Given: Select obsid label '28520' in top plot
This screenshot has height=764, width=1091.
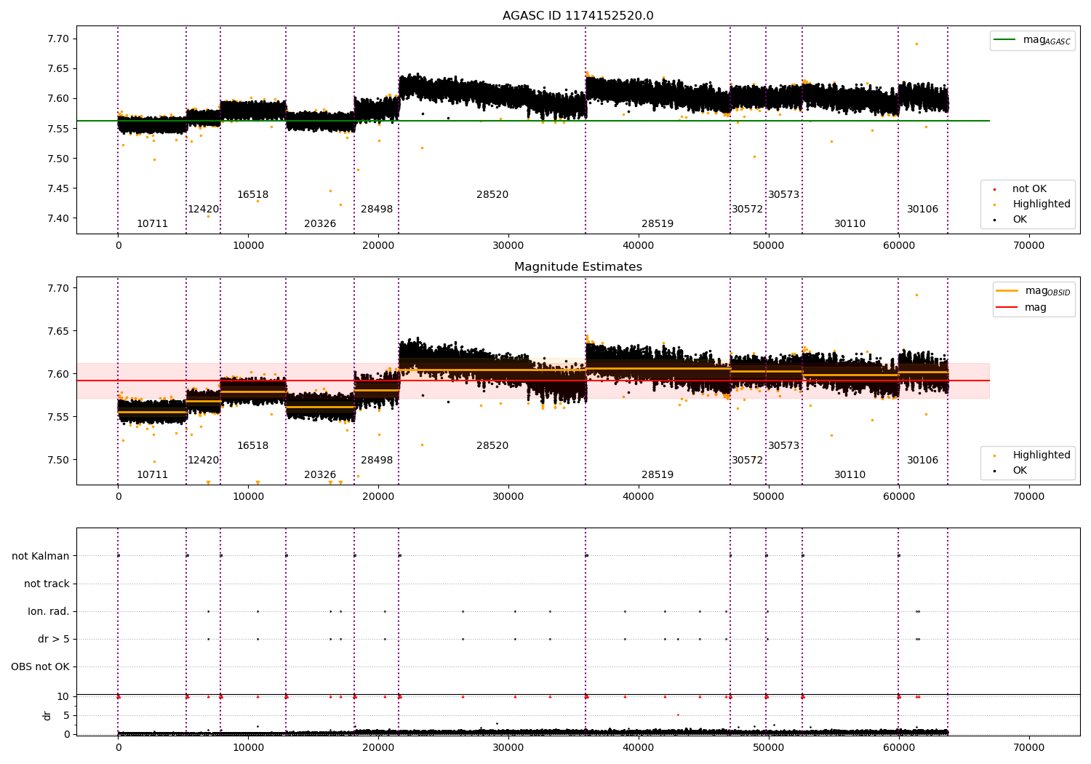Looking at the screenshot, I should (492, 195).
